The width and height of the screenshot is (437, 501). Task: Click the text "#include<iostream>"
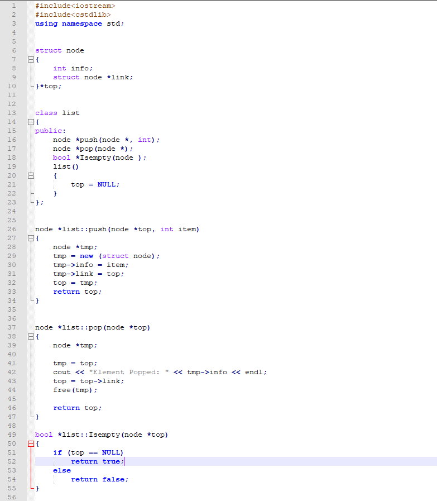tap(75, 6)
